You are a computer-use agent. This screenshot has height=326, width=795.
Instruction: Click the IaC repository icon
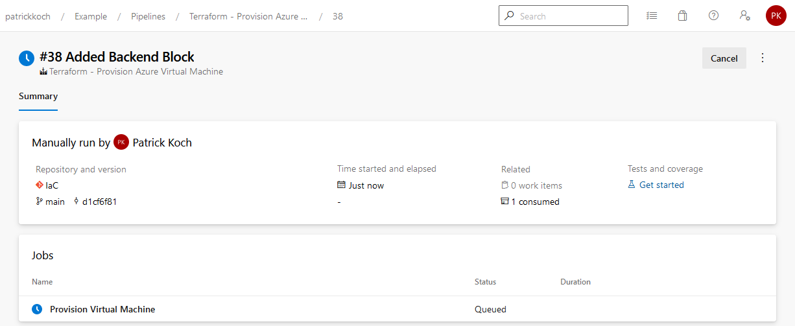point(40,185)
